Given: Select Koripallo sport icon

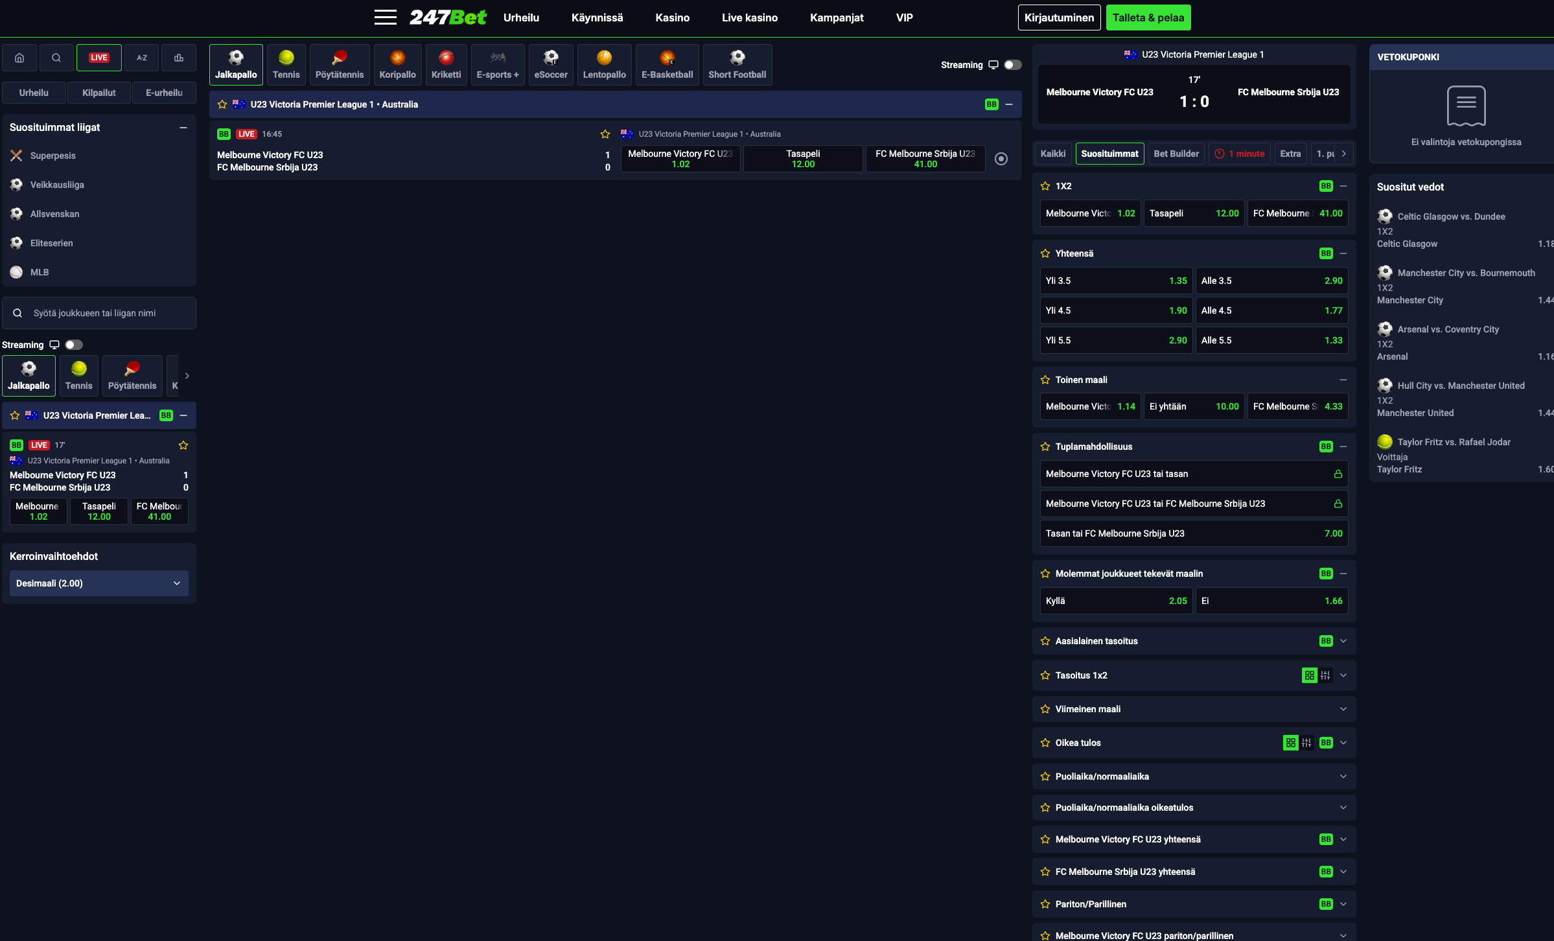Looking at the screenshot, I should coord(398,65).
